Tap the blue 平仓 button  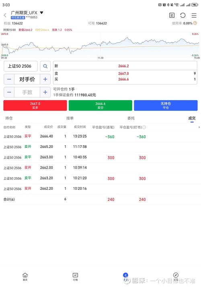[x=166, y=105]
